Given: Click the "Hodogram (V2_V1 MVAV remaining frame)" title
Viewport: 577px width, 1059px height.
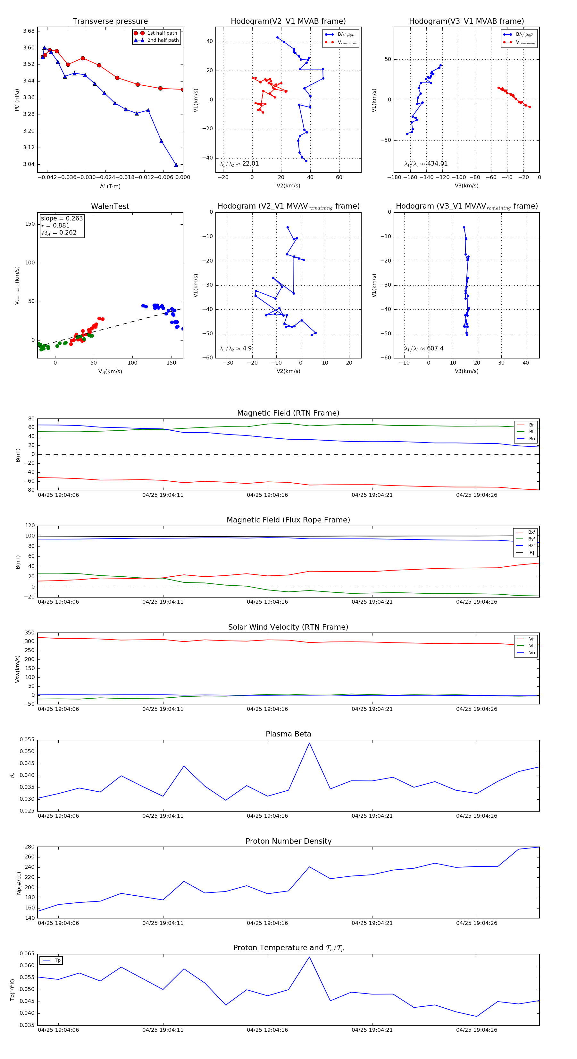Looking at the screenshot, I should pyautogui.click(x=288, y=206).
